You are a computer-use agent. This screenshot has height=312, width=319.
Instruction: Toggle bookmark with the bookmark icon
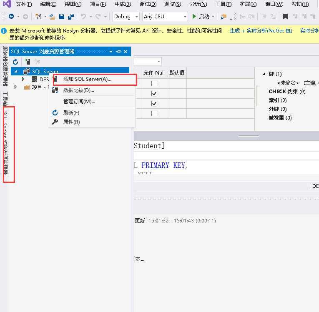[x=285, y=17]
